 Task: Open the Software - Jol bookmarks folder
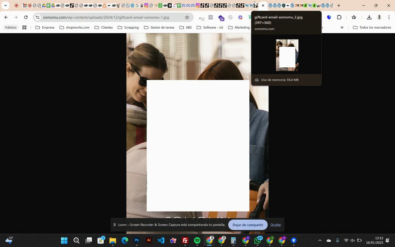[210, 27]
